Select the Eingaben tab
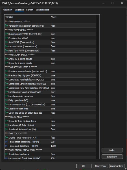This screenshot has width=127, height=170. [x=19, y=10]
